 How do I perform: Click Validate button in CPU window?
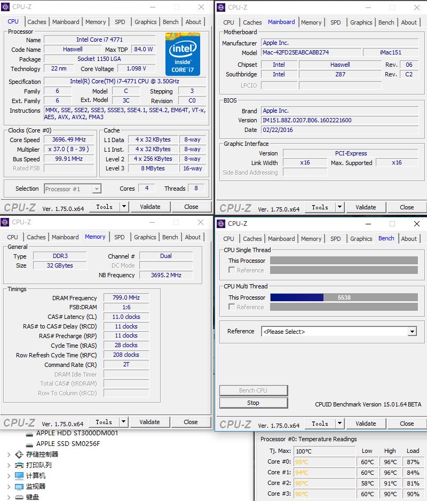pos(150,207)
